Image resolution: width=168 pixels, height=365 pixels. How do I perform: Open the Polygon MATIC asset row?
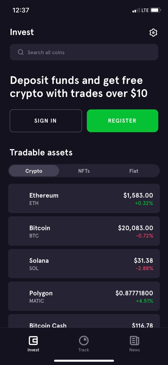pos(84,296)
